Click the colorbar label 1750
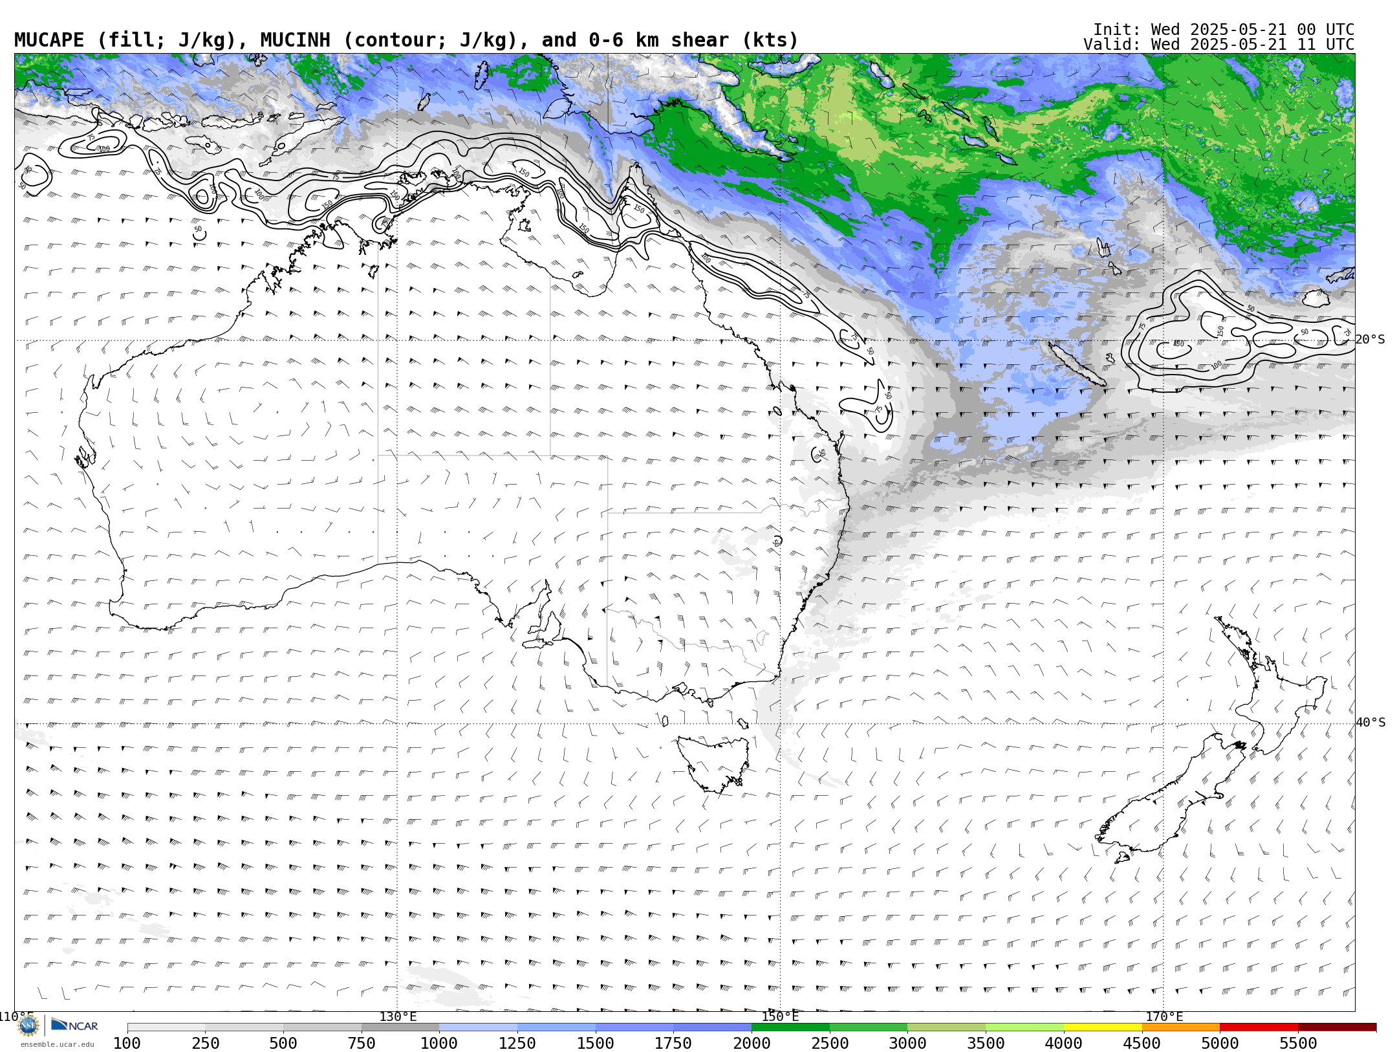Viewport: 1397px width, 1052px height. (673, 1043)
